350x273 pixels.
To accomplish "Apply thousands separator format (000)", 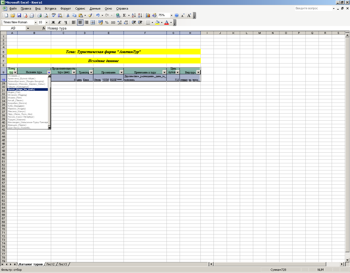I will point(113,22).
